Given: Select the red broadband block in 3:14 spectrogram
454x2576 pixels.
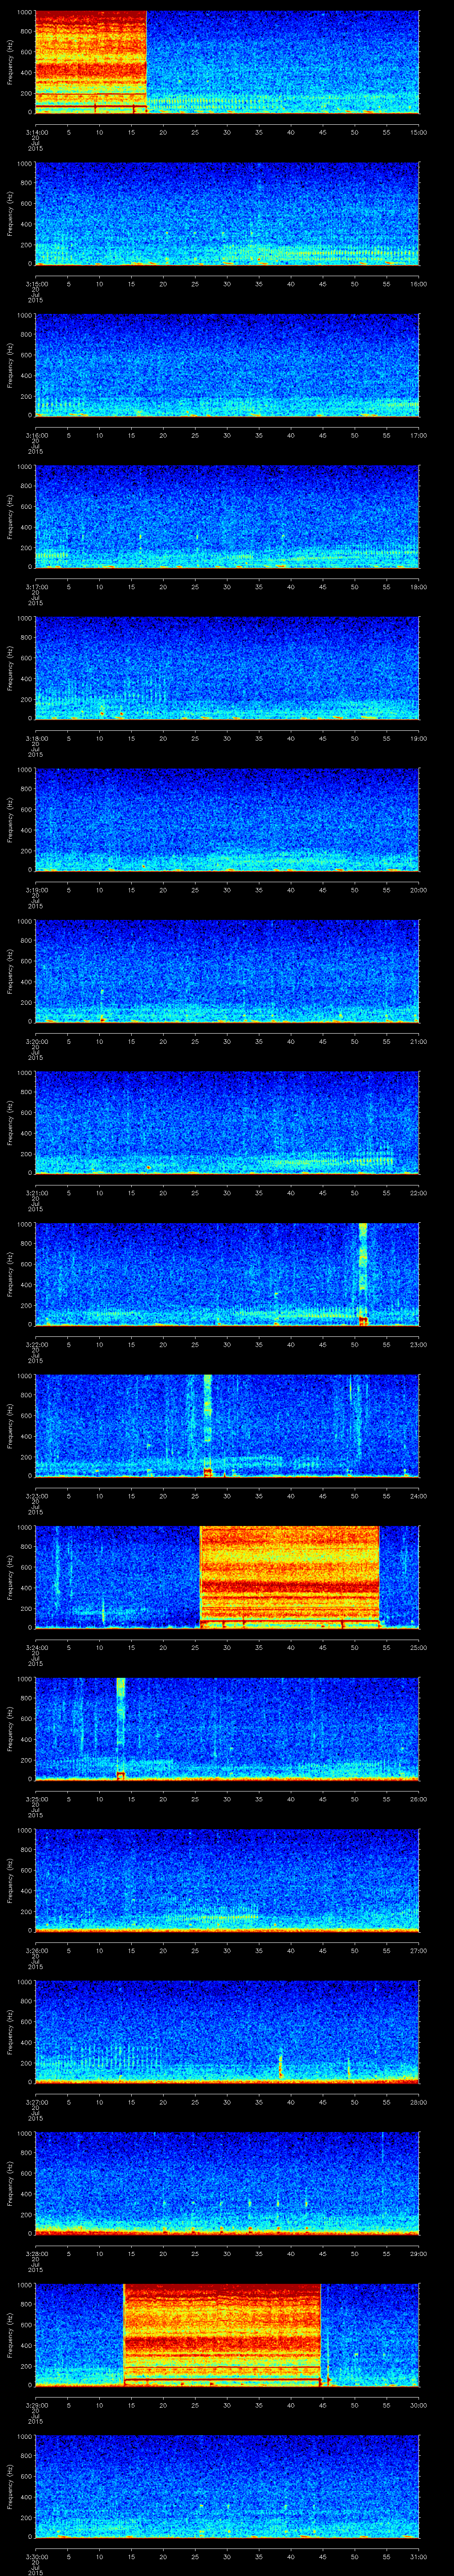Looking at the screenshot, I should [x=91, y=62].
